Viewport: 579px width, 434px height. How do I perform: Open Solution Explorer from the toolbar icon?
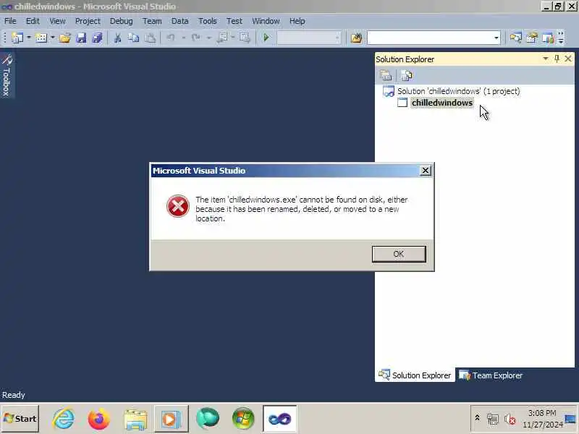[515, 38]
